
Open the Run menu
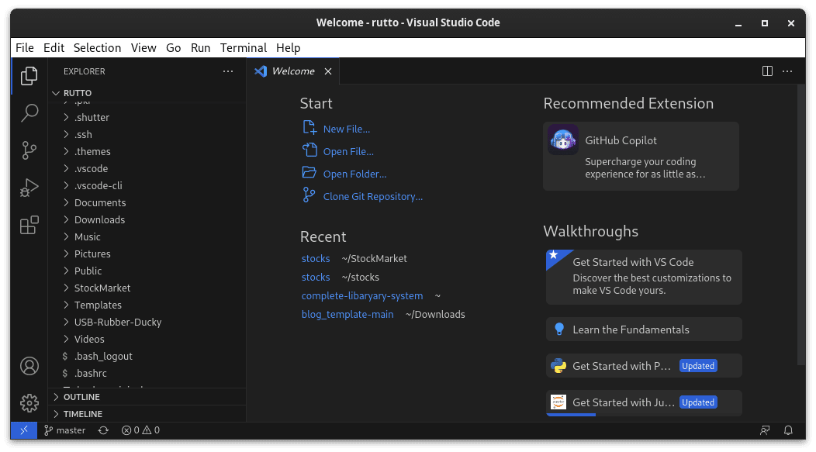point(200,48)
